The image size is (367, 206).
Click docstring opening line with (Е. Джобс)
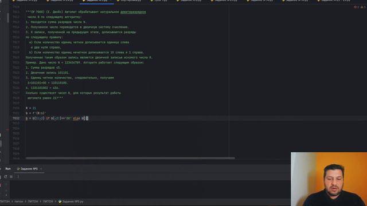point(85,12)
